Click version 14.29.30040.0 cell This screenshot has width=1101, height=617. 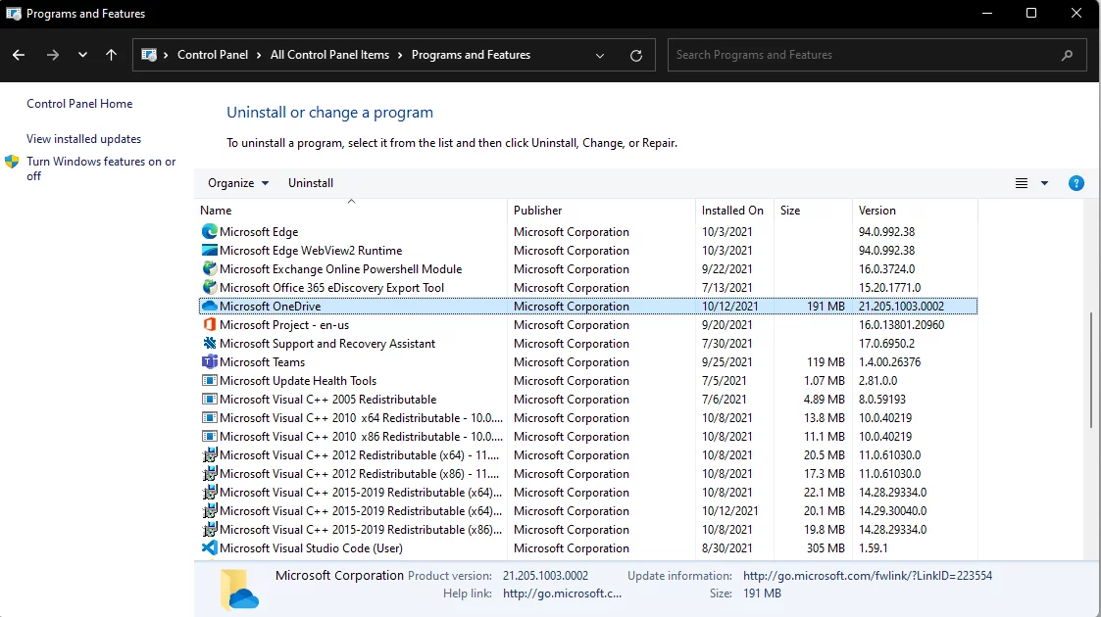coord(892,511)
